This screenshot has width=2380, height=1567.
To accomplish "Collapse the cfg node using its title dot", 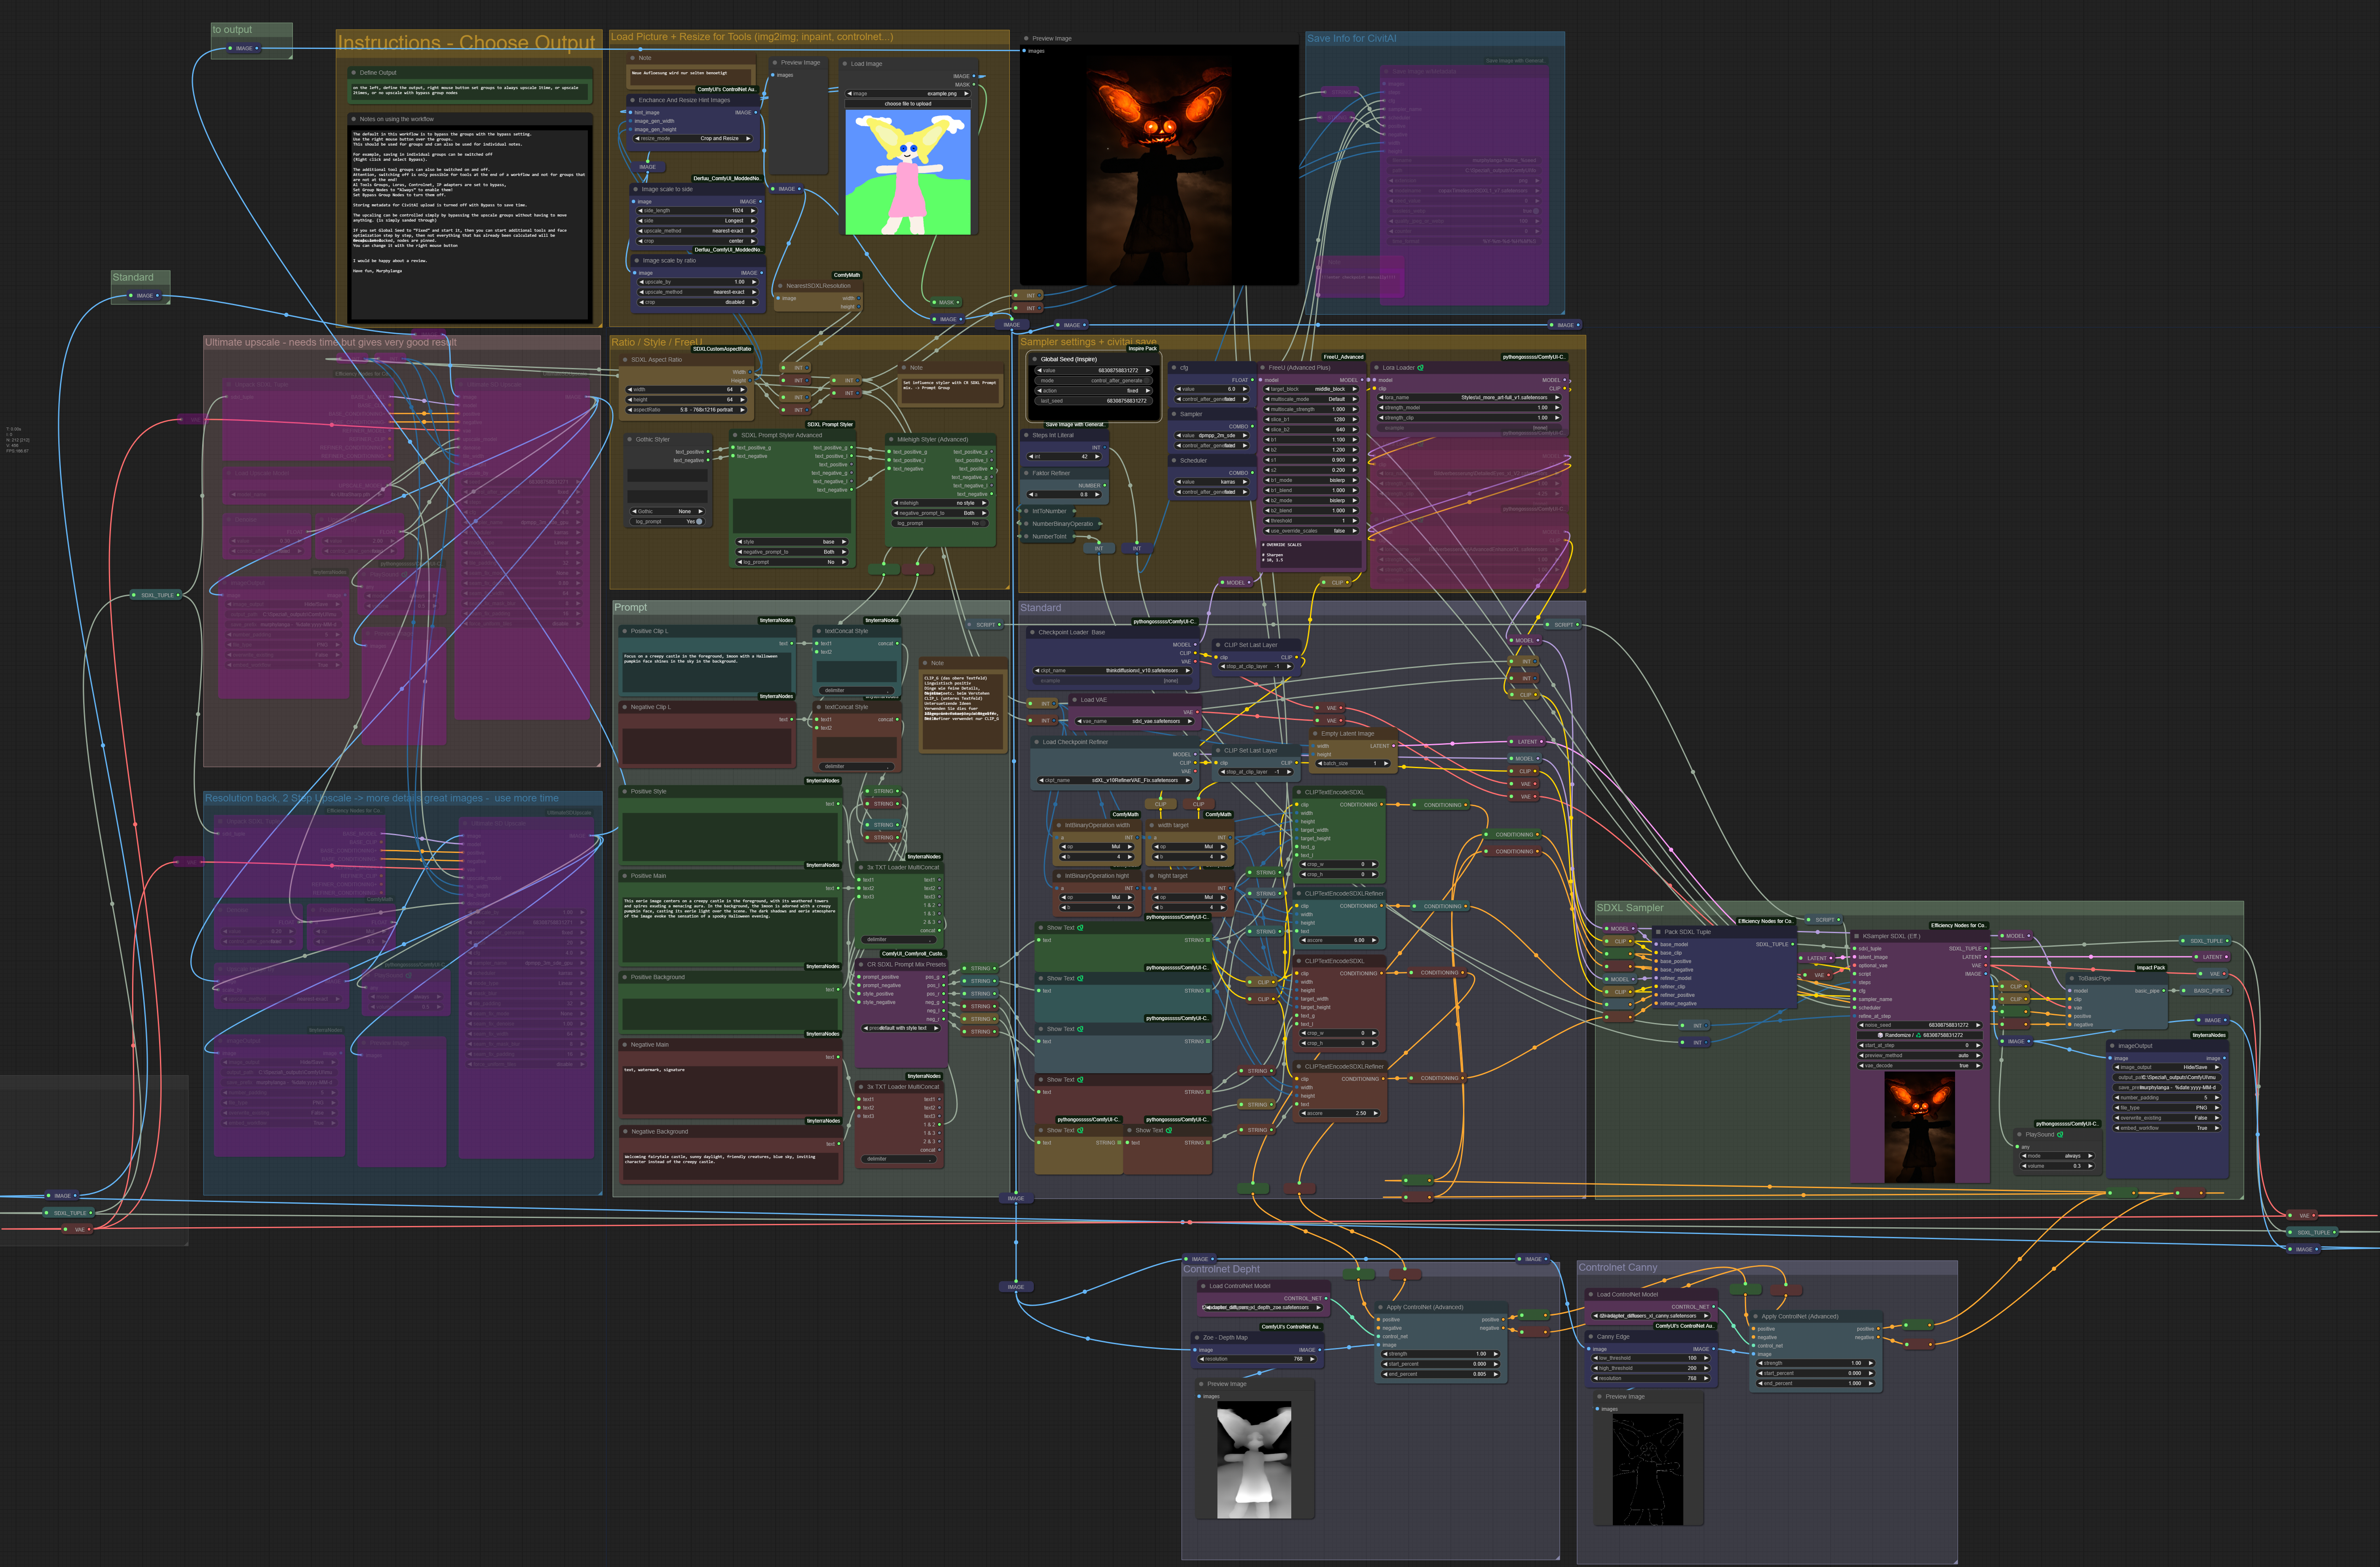I will tap(1174, 368).
